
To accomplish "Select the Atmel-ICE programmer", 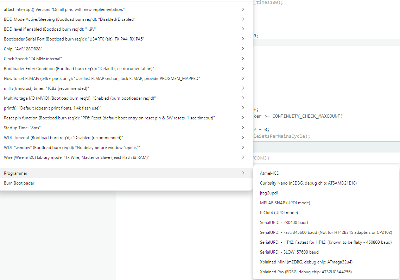I will [x=269, y=173].
